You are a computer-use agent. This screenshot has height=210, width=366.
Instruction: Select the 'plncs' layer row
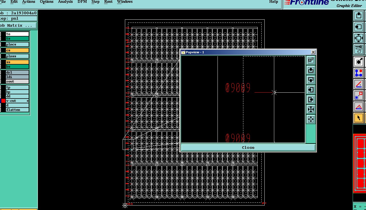(17, 44)
